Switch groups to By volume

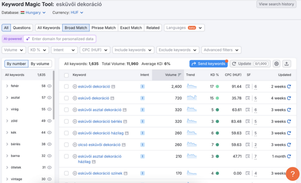(x=40, y=64)
